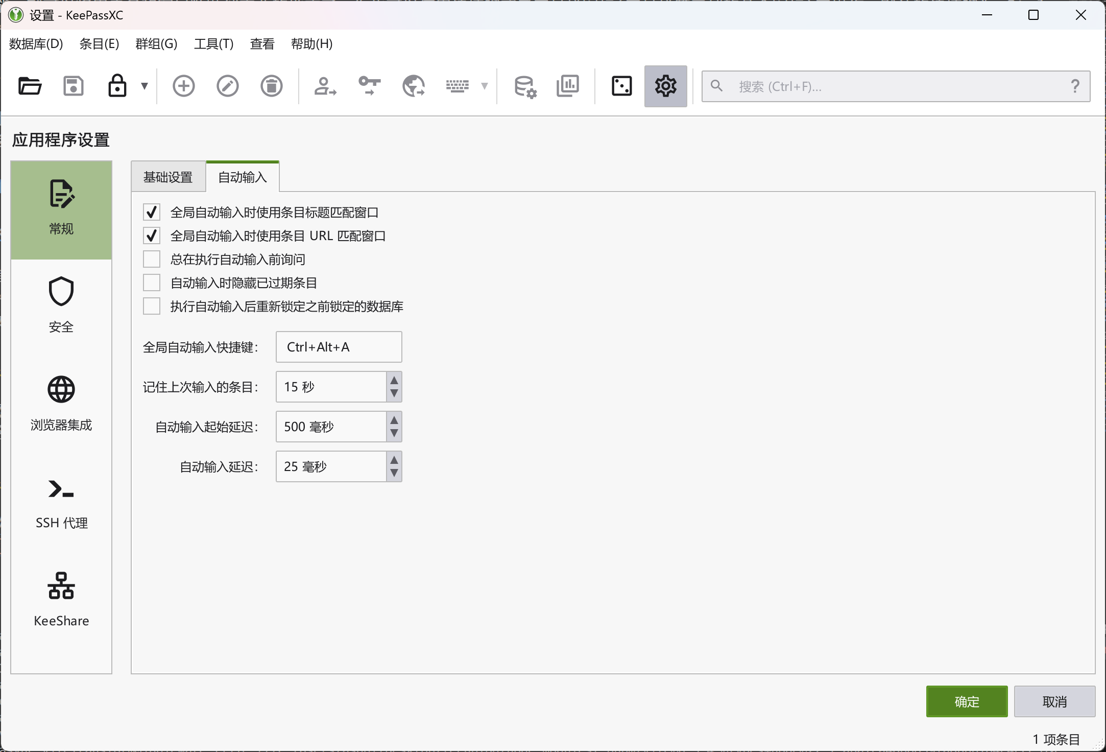Screen dimensions: 1106x752
Task: Delete entry with trash icon
Action: click(272, 86)
